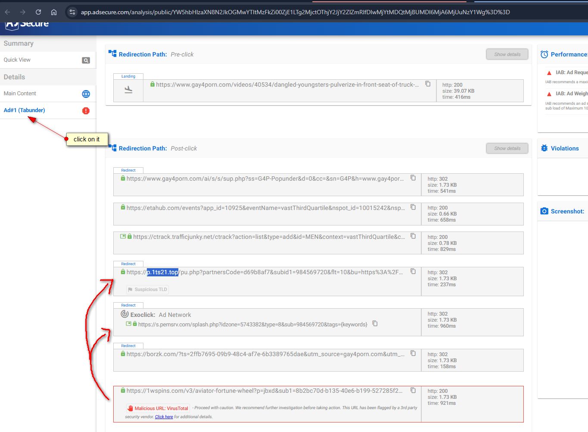The image size is (588, 432).
Task: Click the green lock icon on borzk.com row
Action: pyautogui.click(x=123, y=354)
